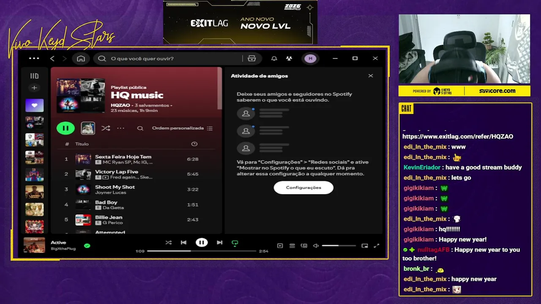This screenshot has width=541, height=304.
Task: Click chat username 'KevinEriador'
Action: tap(423, 168)
